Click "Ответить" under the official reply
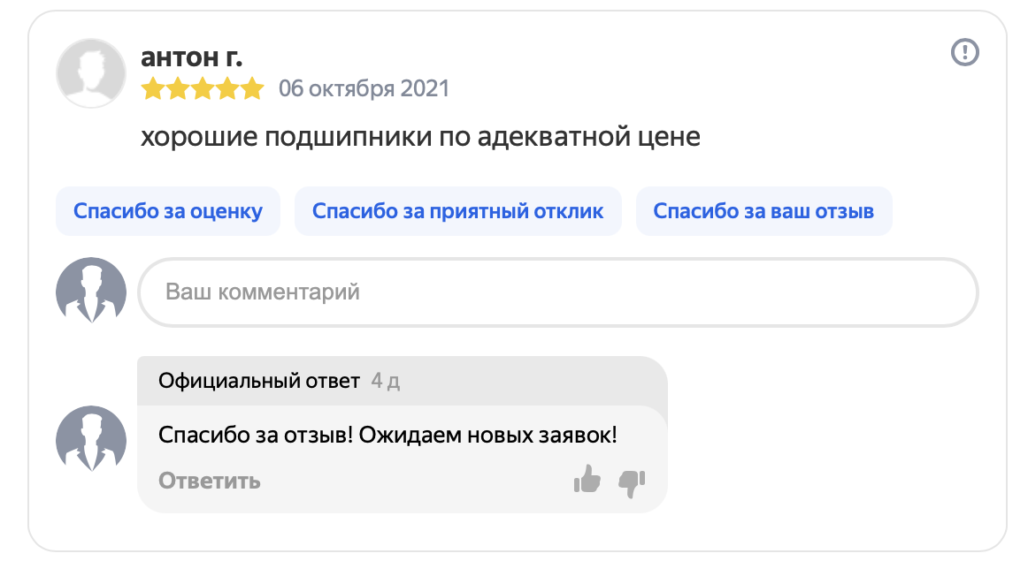The height and width of the screenshot is (561, 1028). click(210, 481)
